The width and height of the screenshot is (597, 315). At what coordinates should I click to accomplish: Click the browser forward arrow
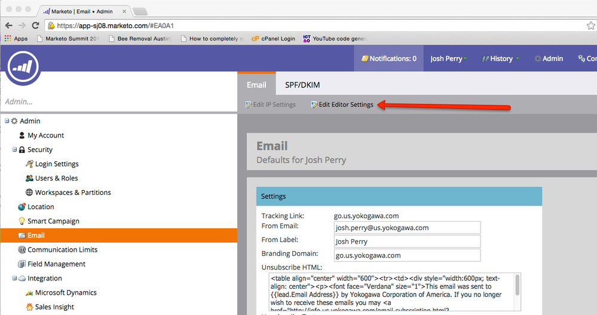(22, 26)
